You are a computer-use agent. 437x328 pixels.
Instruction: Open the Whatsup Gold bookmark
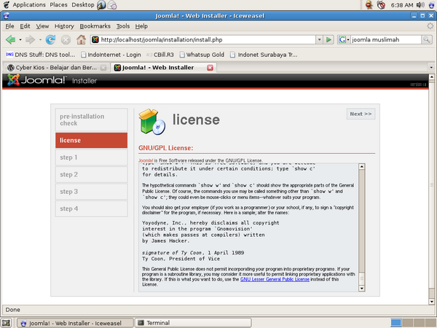202,55
